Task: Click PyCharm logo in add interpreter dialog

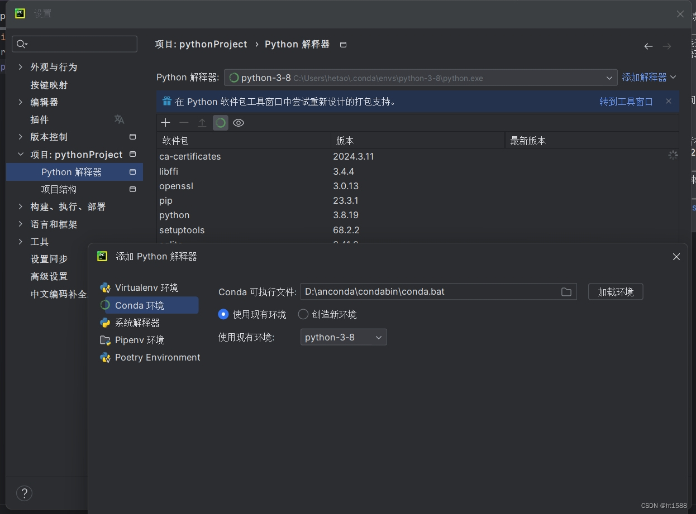Action: (x=102, y=256)
